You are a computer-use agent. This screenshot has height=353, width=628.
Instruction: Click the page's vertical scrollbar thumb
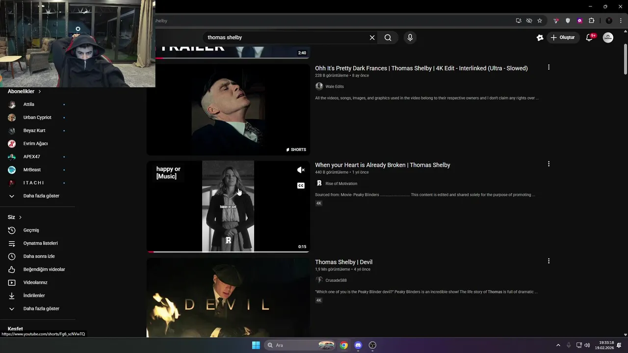(x=626, y=59)
